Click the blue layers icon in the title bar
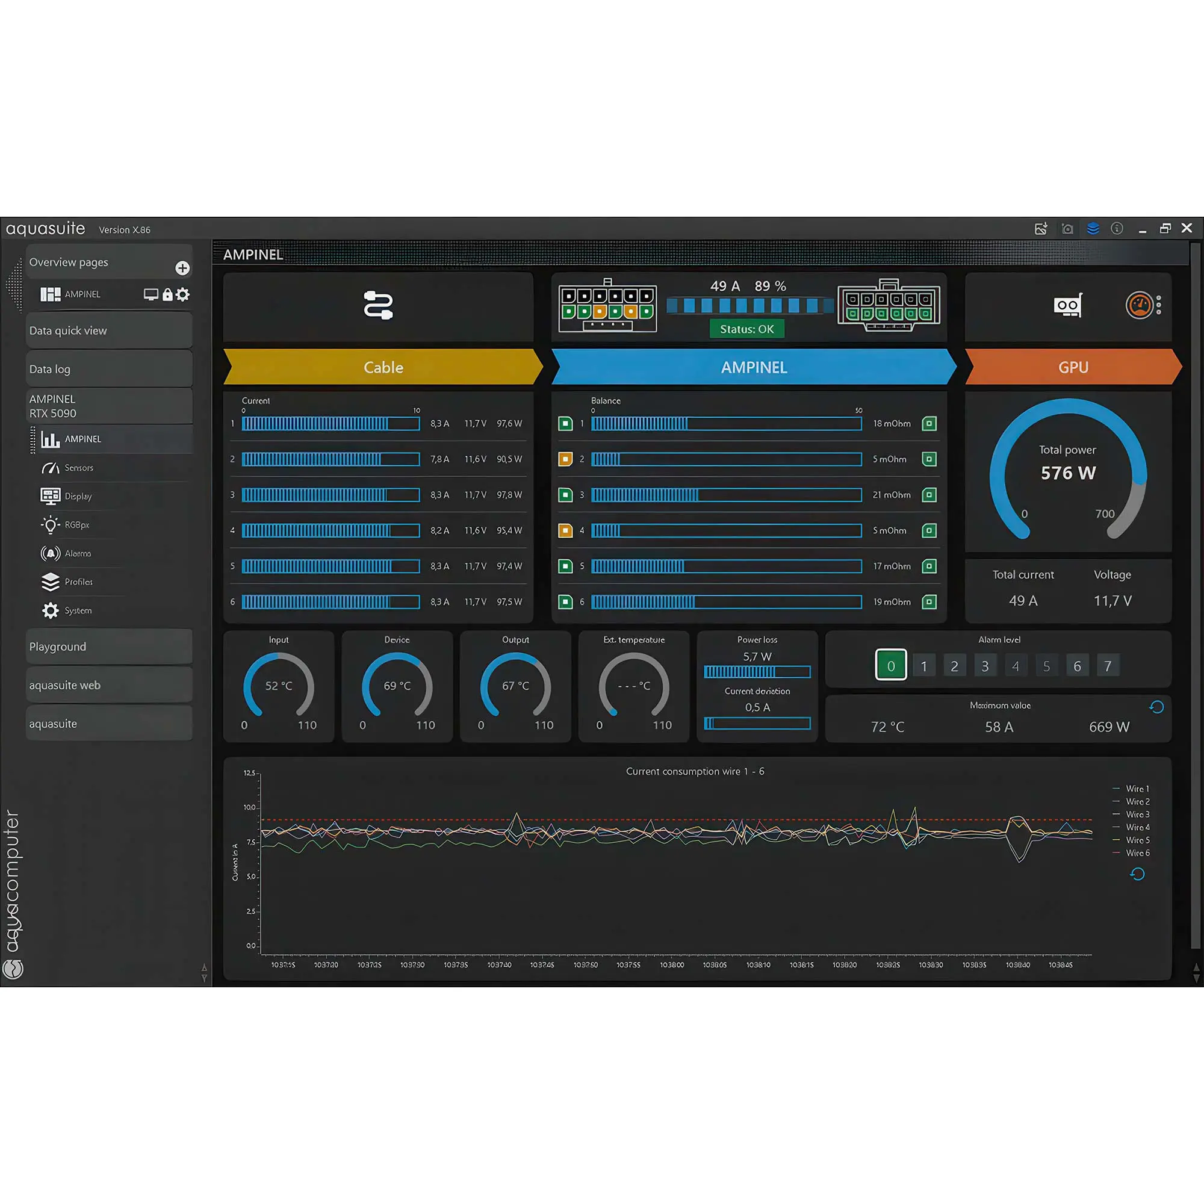Image resolution: width=1204 pixels, height=1204 pixels. tap(1093, 228)
